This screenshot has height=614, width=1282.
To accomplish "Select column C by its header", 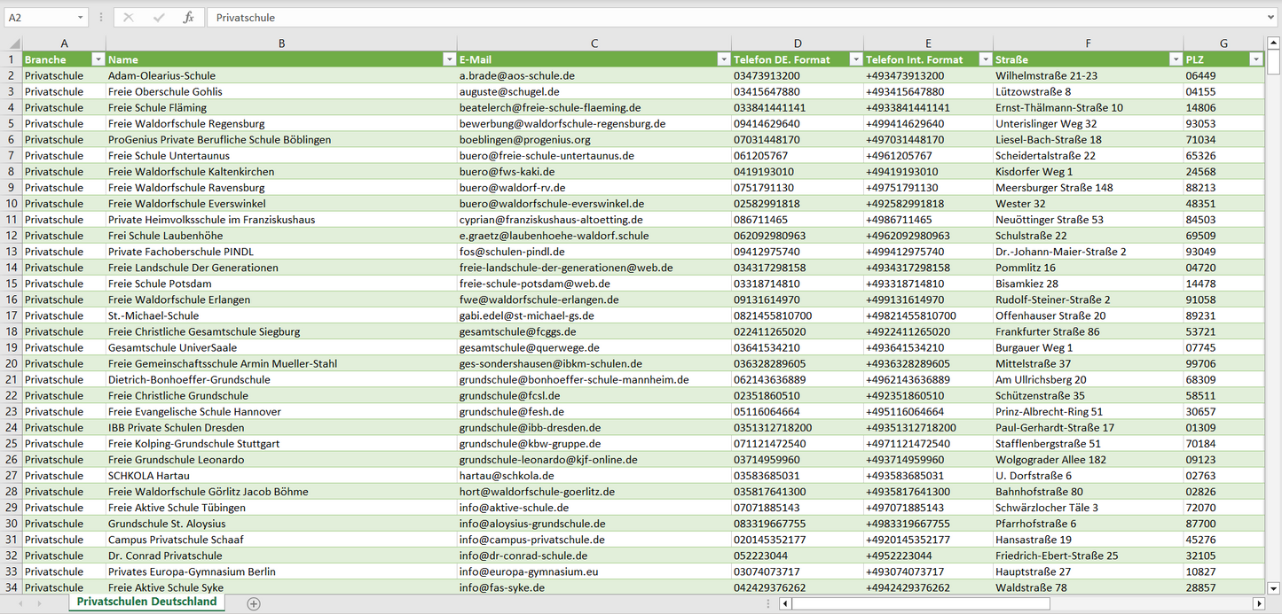I will [x=594, y=43].
